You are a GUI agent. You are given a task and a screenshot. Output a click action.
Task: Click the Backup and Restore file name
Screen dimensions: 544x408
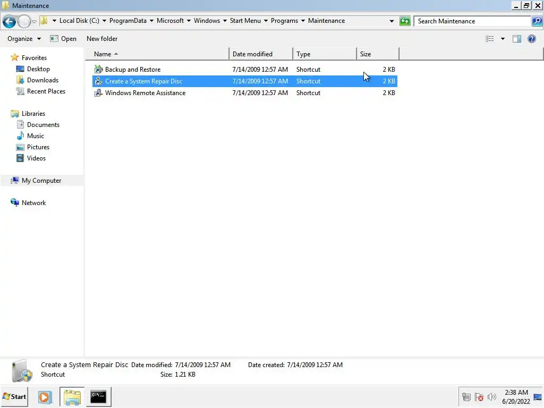[132, 70]
